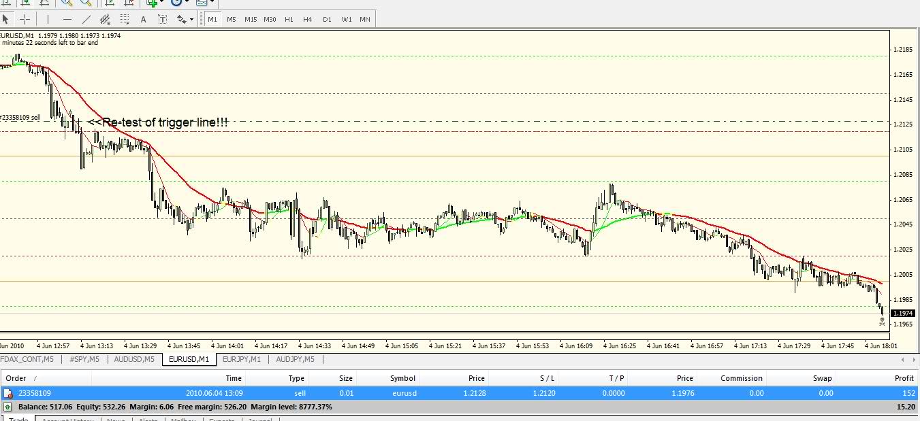Switch chart to M5 timeframe
Screen dimensions: 920x421
click(x=232, y=19)
